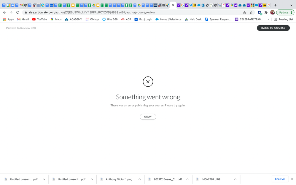Image resolution: width=296 pixels, height=185 pixels.
Task: Switch to the Google Maps tab in tab strip
Action: [232, 5]
